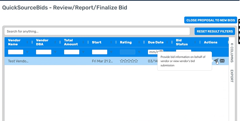Open the paper plane bid submission icon

(x=216, y=61)
